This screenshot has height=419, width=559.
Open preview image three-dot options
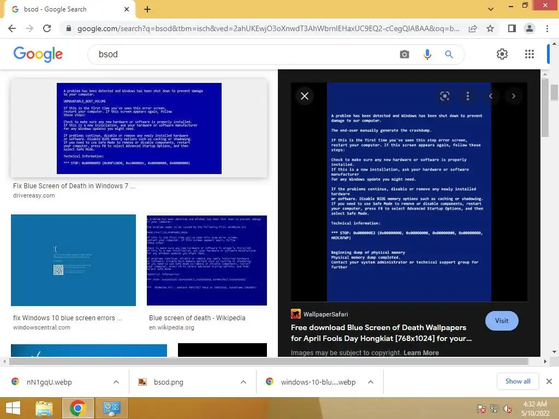[468, 96]
